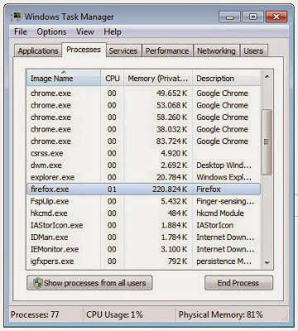Click the scrollbar up arrow
Viewport: 298px width, 331px height.
[267, 77]
